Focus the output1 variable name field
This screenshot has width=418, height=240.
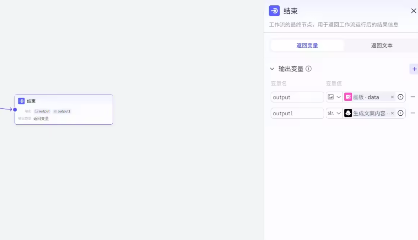point(297,113)
